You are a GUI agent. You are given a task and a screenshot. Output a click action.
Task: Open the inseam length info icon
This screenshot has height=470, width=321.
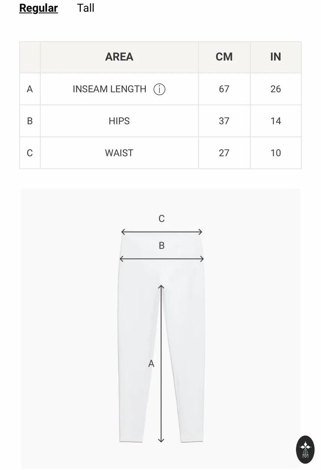point(160,89)
